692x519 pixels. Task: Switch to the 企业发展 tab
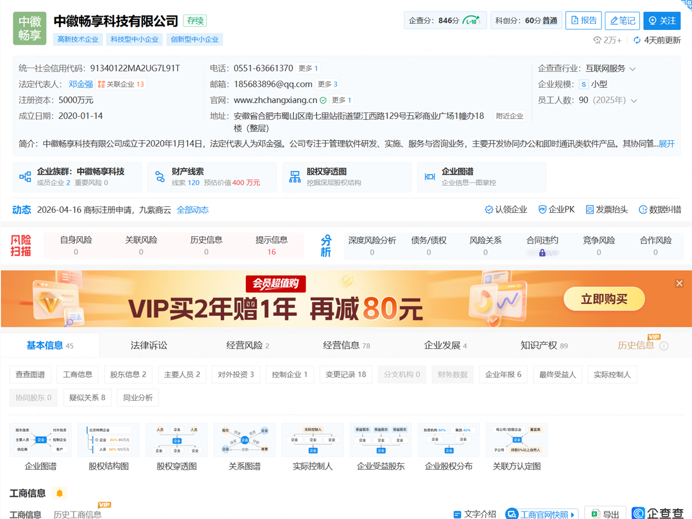[x=445, y=345]
